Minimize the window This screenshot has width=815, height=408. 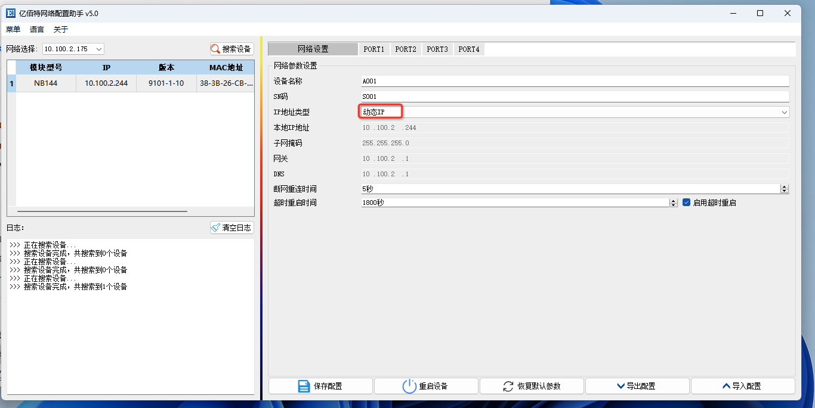[x=733, y=13]
